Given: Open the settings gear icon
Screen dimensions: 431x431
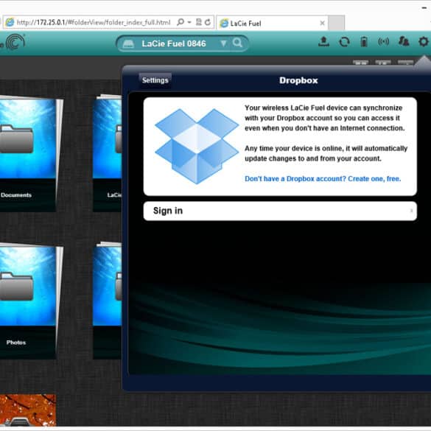Looking at the screenshot, I should [x=424, y=42].
